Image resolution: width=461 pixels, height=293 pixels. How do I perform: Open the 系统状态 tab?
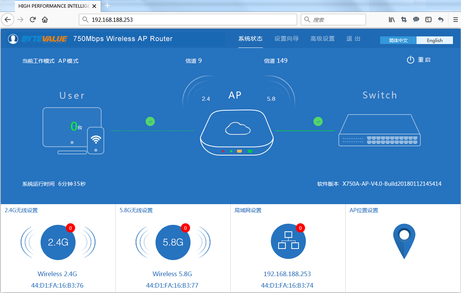(x=250, y=39)
